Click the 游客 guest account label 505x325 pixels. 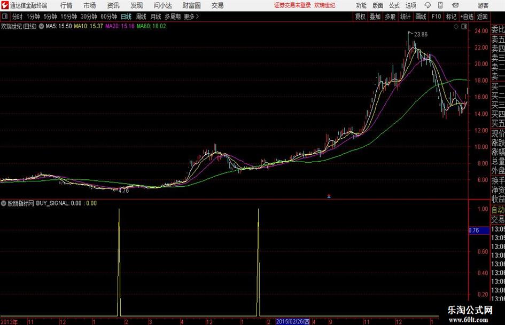pyautogui.click(x=483, y=5)
